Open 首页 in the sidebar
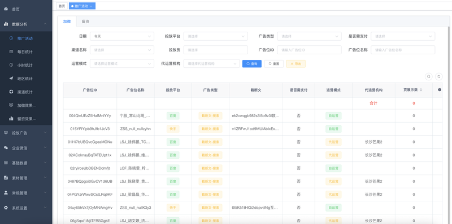 click(26, 9)
